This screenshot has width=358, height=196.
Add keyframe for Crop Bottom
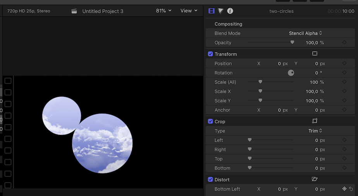(x=344, y=168)
